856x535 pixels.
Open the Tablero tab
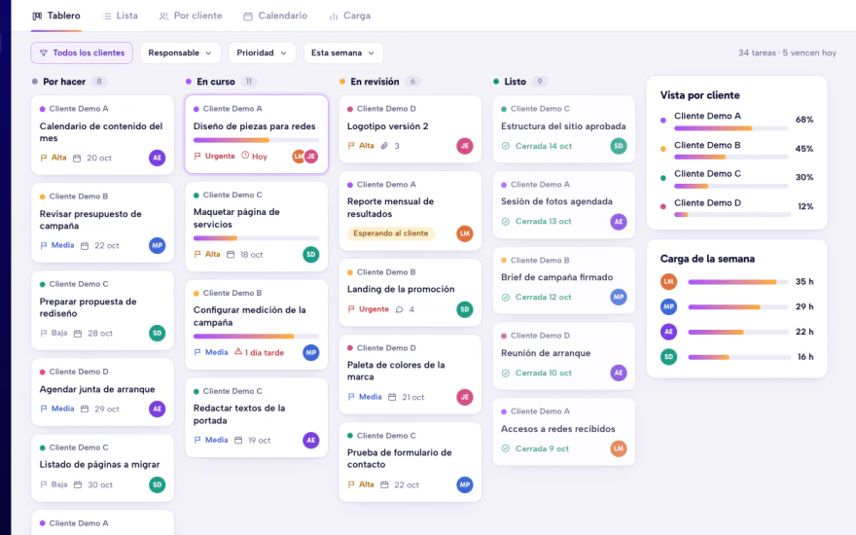(x=56, y=16)
